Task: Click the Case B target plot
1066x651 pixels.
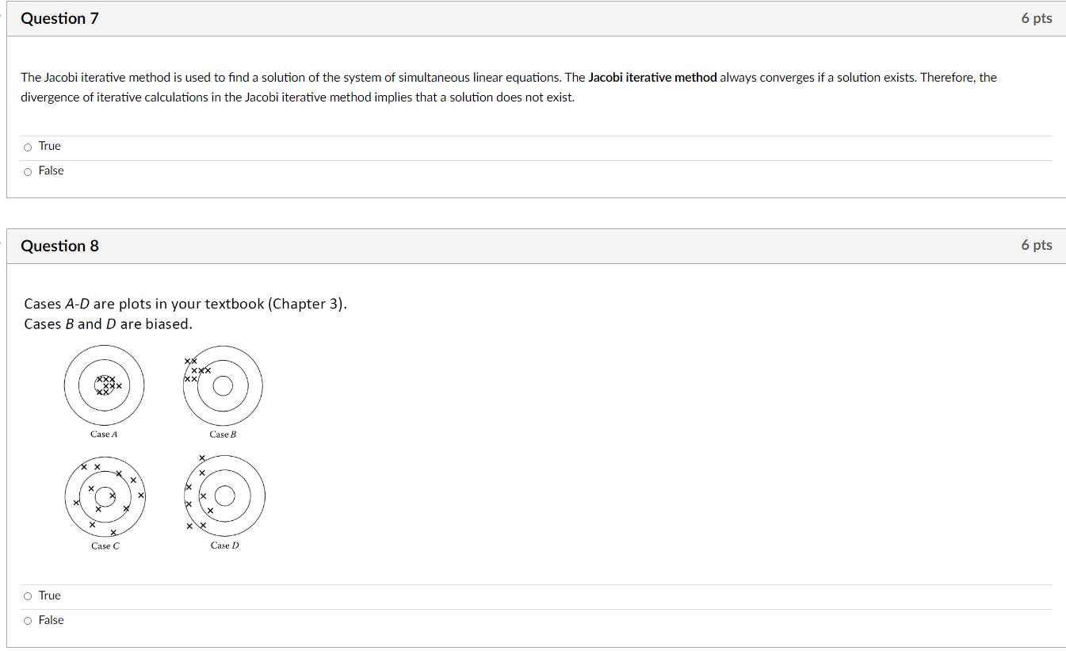Action: tap(223, 385)
